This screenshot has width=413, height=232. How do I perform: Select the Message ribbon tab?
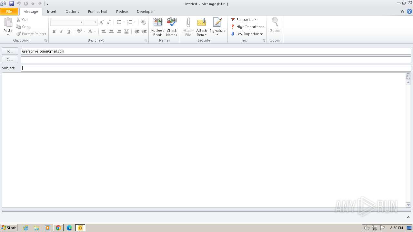click(x=31, y=12)
